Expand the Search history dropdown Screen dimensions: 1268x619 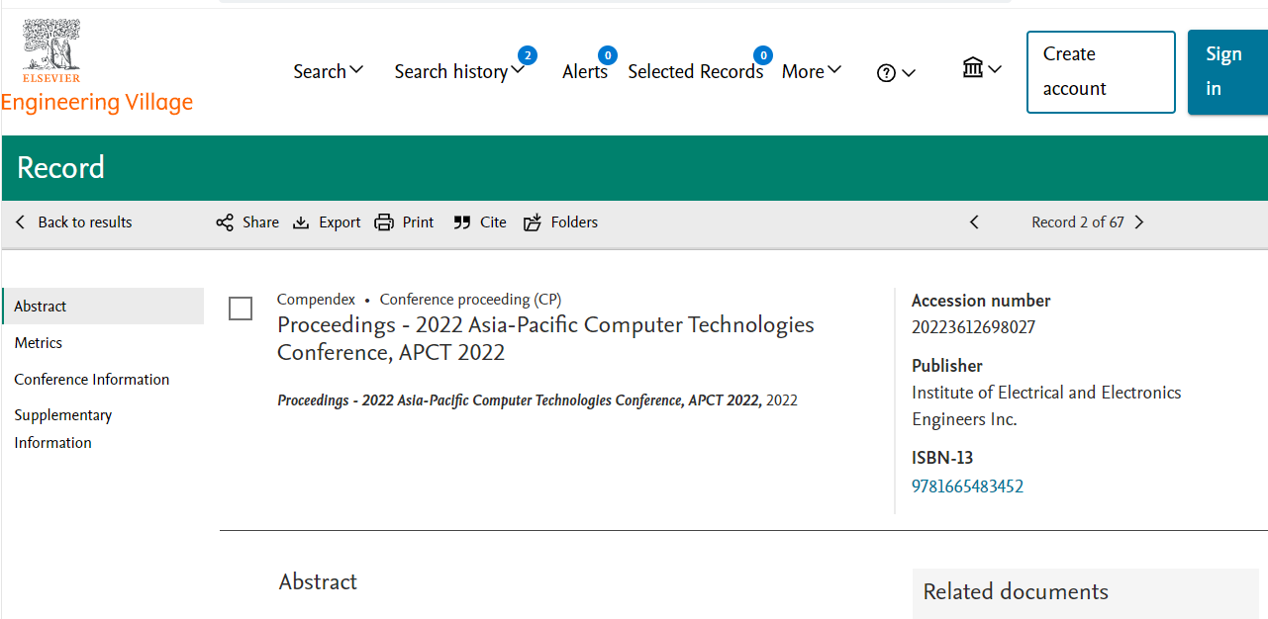518,71
